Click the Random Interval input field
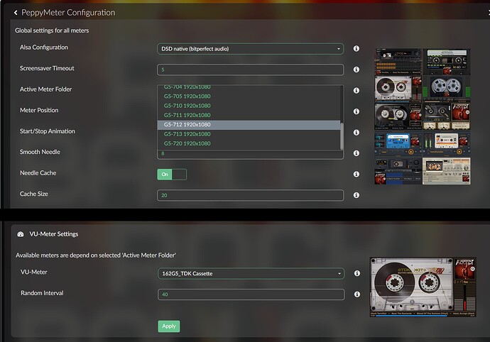The image size is (490, 342). coord(251,294)
